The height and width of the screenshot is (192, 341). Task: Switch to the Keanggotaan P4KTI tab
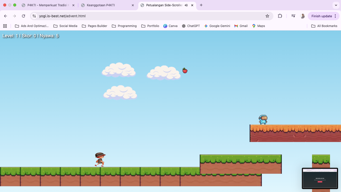[x=105, y=5]
